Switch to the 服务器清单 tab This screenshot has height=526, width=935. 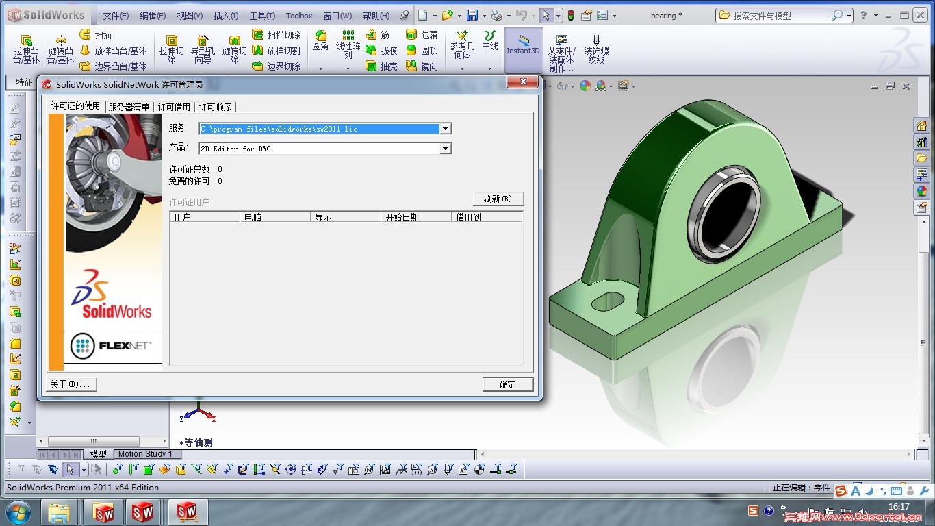(x=129, y=107)
